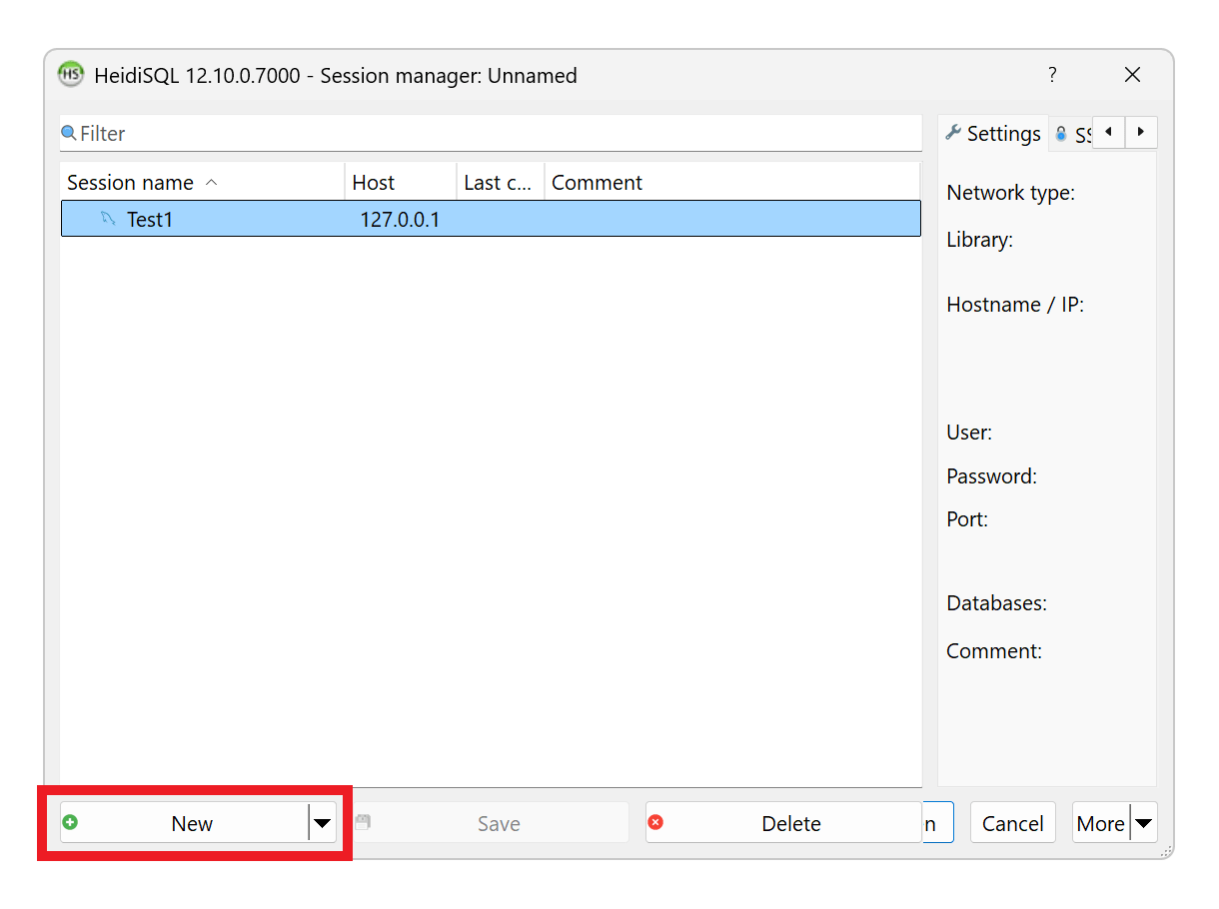This screenshot has width=1219, height=909.
Task: Click the Comment label in Settings panel
Action: pos(994,651)
